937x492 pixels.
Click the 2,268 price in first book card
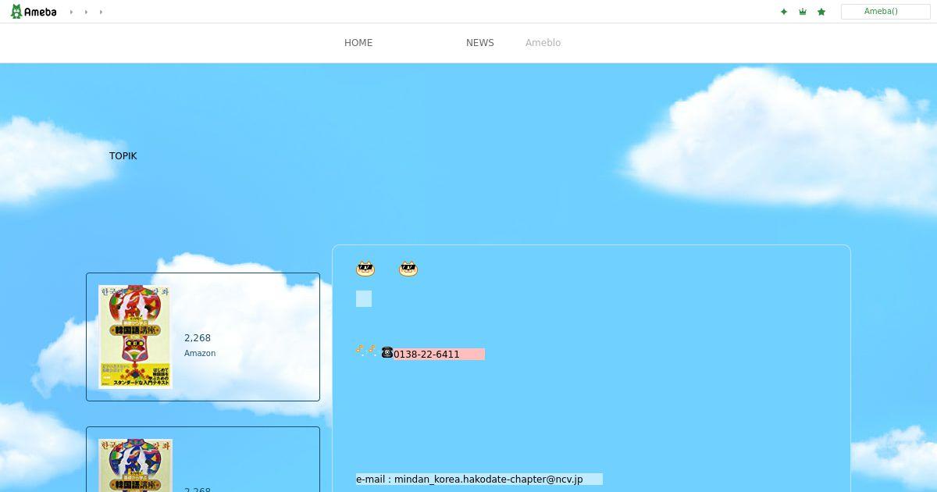point(198,338)
